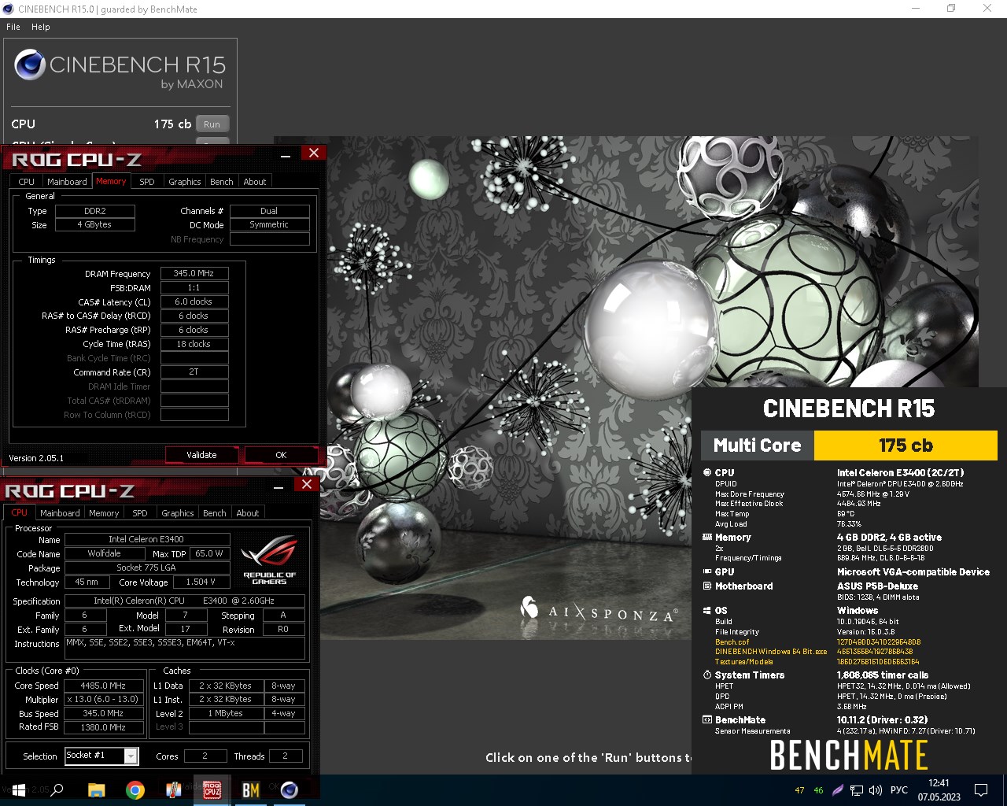Click the Memory section icon in BenchMate panel

click(706, 538)
